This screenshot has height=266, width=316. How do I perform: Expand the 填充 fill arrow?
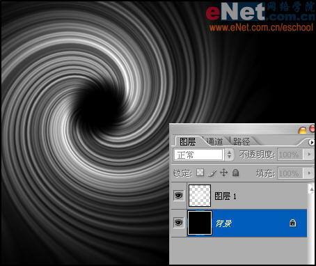point(309,173)
